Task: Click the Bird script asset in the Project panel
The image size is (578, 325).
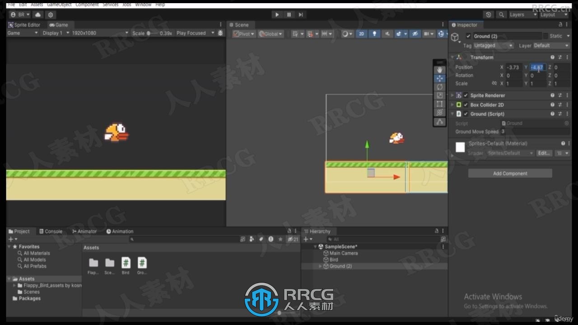Action: pyautogui.click(x=126, y=265)
